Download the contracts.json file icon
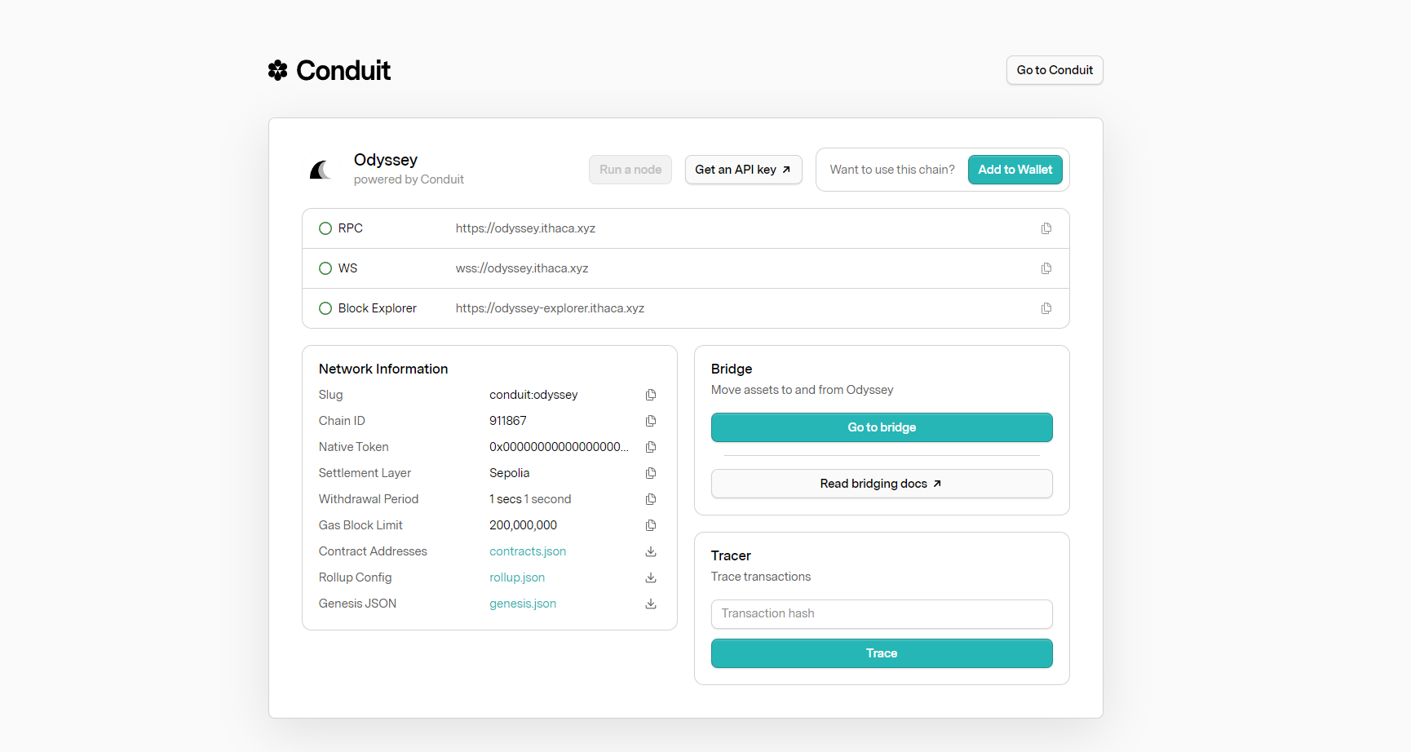This screenshot has height=752, width=1411. pyautogui.click(x=651, y=551)
